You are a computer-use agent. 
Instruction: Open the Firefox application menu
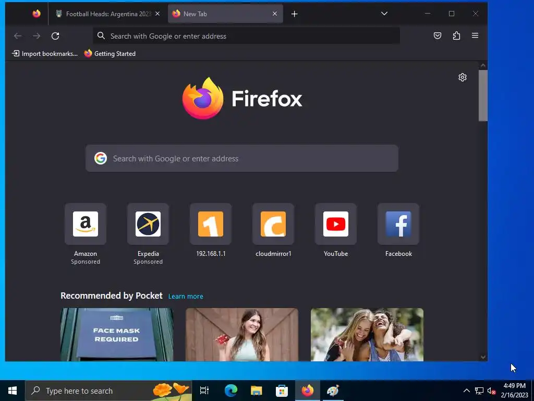(475, 36)
